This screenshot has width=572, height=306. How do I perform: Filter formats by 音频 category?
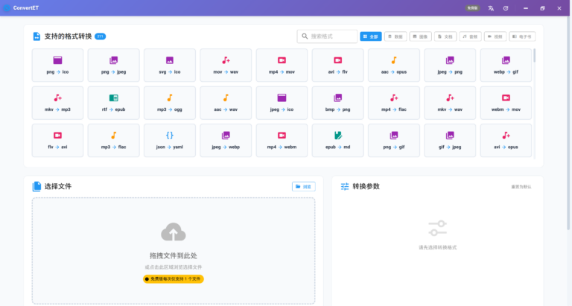470,36
